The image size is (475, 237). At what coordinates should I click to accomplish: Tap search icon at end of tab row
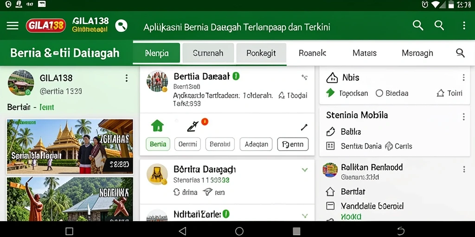click(460, 53)
